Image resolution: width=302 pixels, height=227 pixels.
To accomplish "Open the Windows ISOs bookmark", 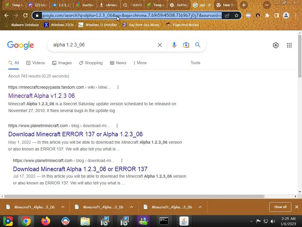I will pos(59,25).
